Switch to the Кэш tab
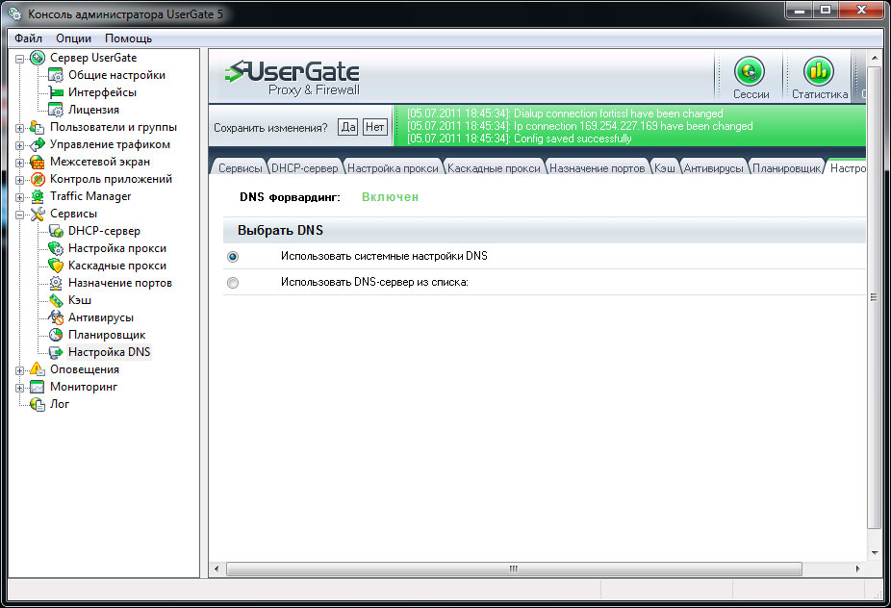891x608 pixels. [664, 168]
